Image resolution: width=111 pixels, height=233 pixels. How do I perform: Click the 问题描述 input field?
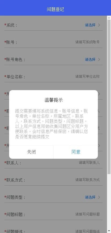(x=87, y=231)
